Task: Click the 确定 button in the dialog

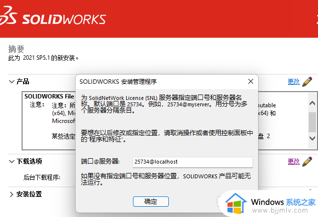Action: [x=151, y=201]
